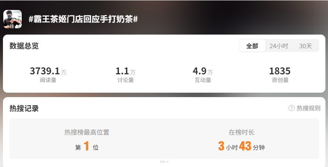Click the #霸王茶姬门店回应手打奶茶# topic title

click(83, 19)
